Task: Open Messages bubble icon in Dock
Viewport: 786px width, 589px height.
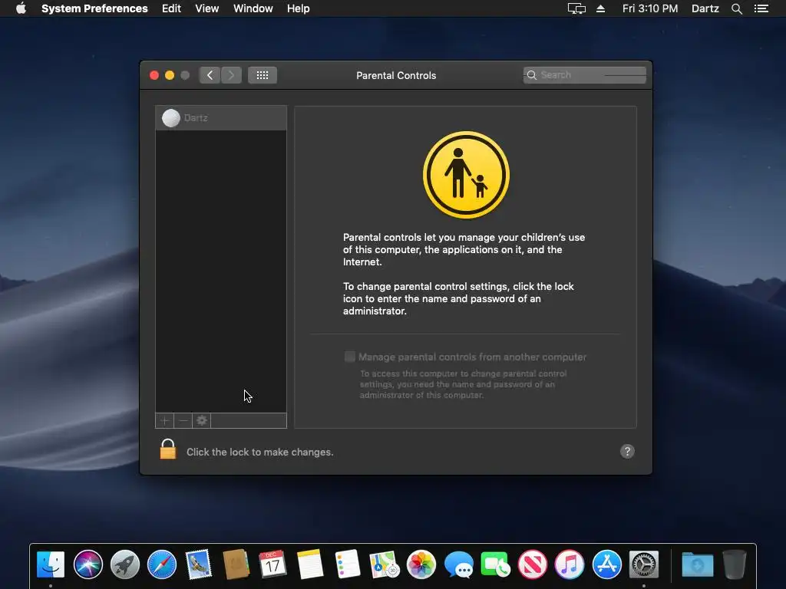Action: pyautogui.click(x=458, y=564)
